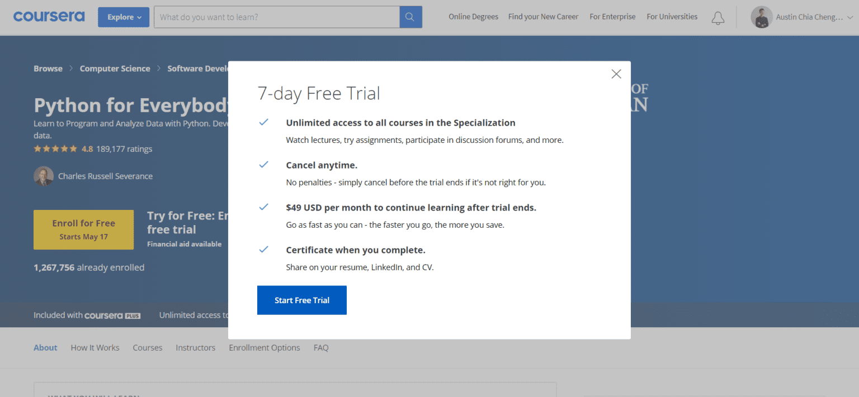Close the free trial dialog
859x397 pixels.
coord(616,74)
